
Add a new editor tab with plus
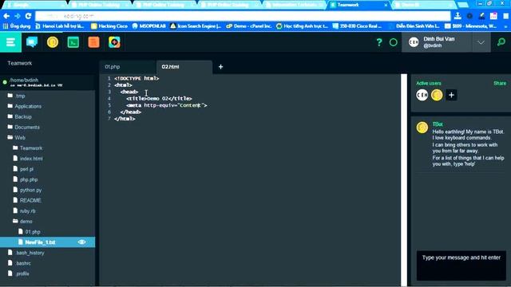point(220,67)
